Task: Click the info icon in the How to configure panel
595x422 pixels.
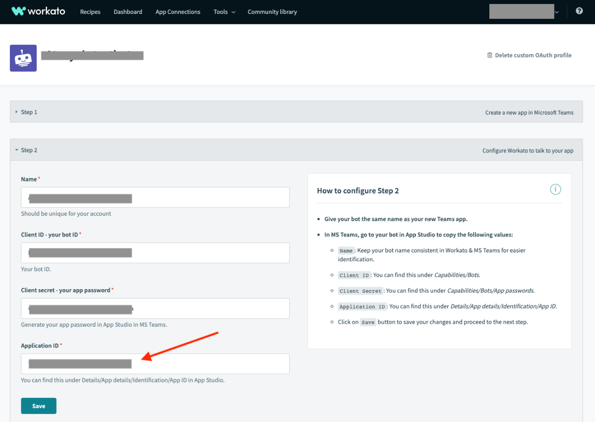Action: click(x=555, y=189)
